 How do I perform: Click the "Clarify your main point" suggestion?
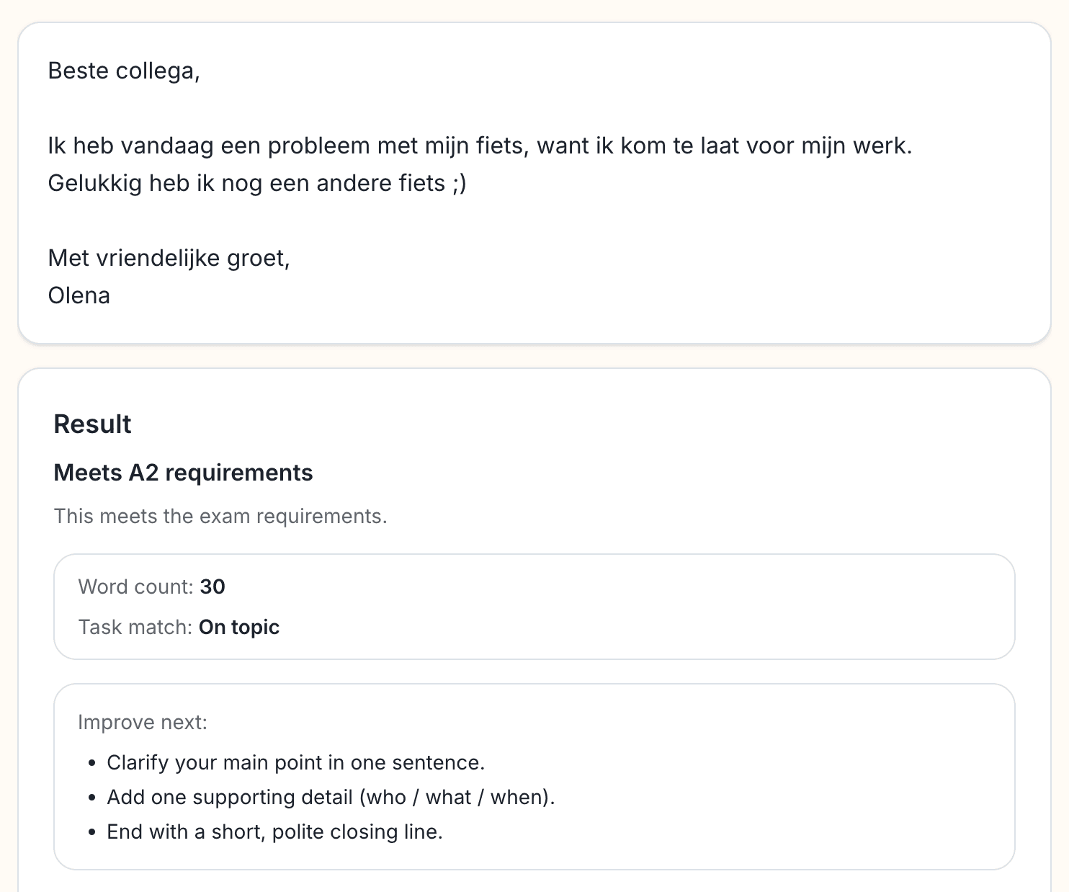295,762
